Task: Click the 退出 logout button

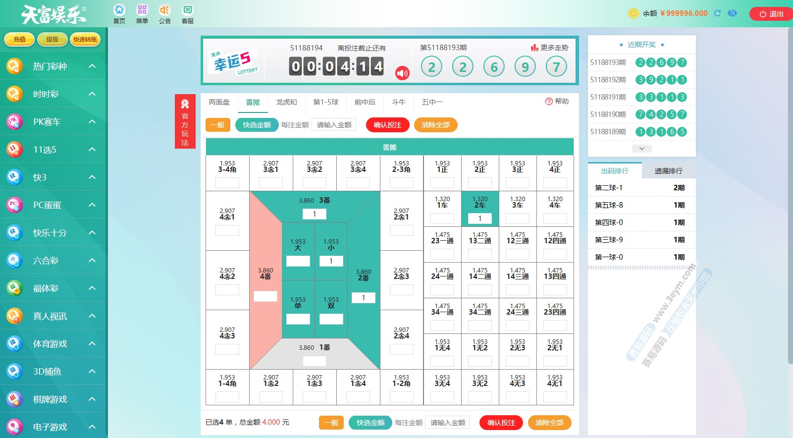Action: (x=771, y=14)
